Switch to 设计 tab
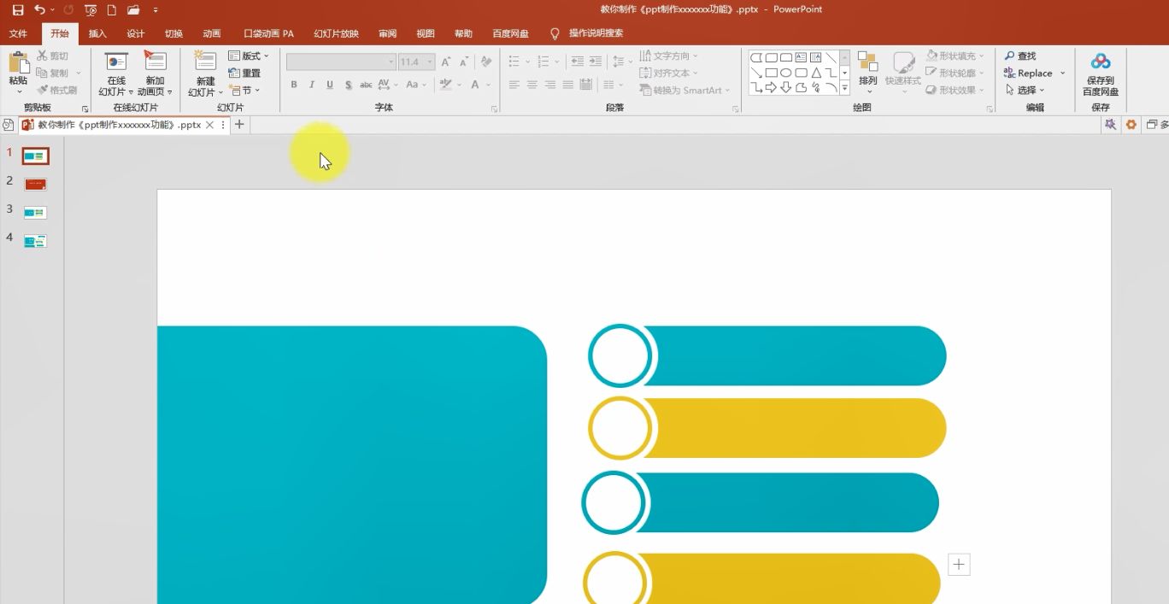 coord(135,33)
